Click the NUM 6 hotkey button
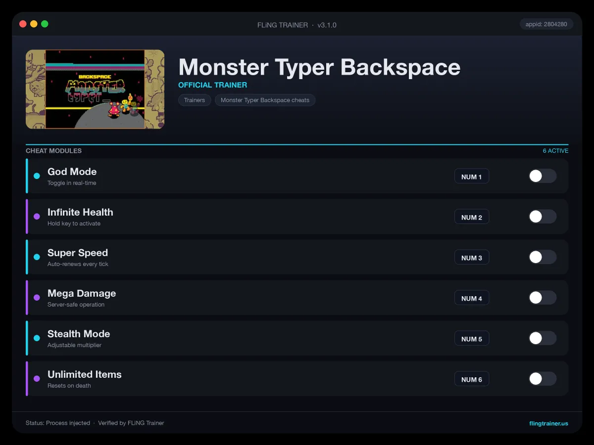 (472, 379)
